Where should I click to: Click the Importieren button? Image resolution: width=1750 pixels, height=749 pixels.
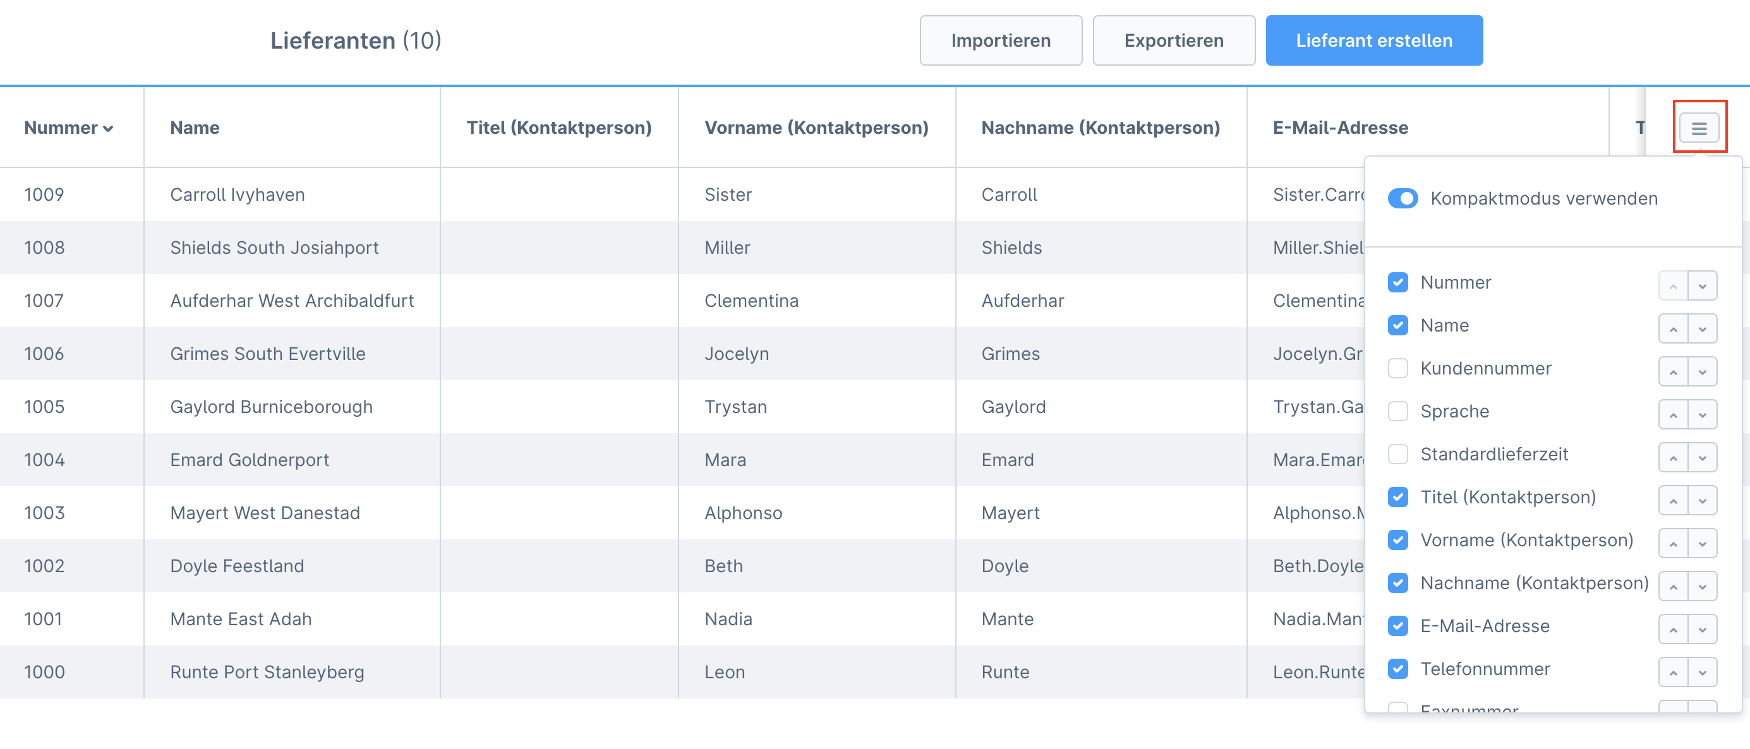point(1000,41)
